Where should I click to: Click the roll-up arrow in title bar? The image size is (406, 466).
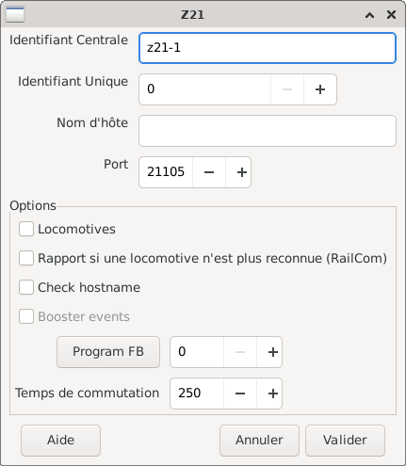(369, 15)
